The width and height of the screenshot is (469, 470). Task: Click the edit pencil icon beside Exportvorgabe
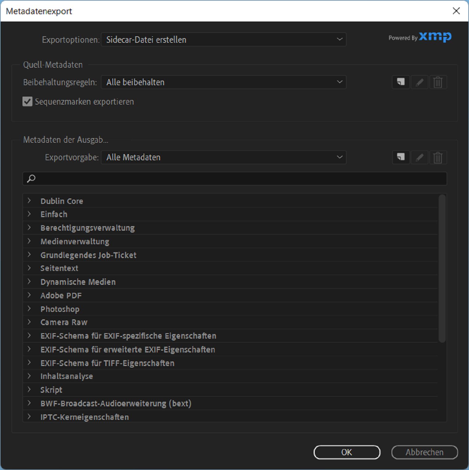419,157
